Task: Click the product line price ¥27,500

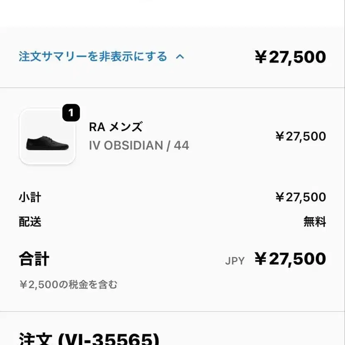Action: click(301, 136)
